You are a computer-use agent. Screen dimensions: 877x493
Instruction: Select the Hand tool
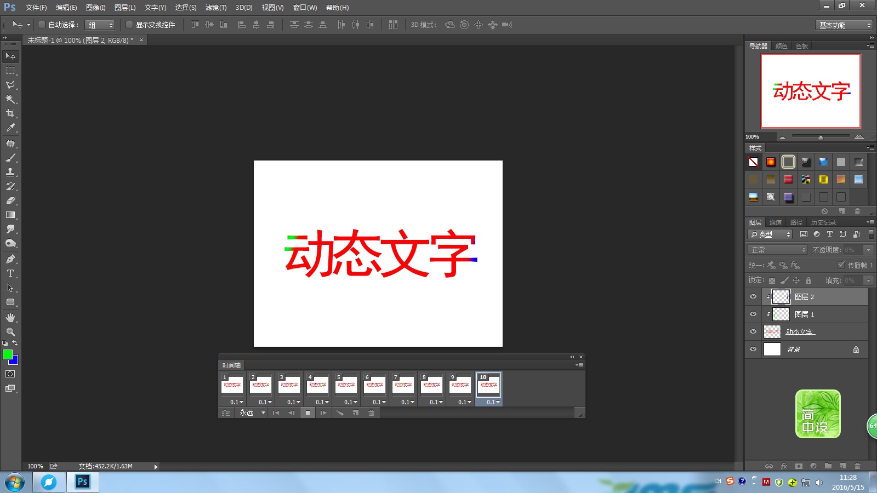click(x=10, y=318)
